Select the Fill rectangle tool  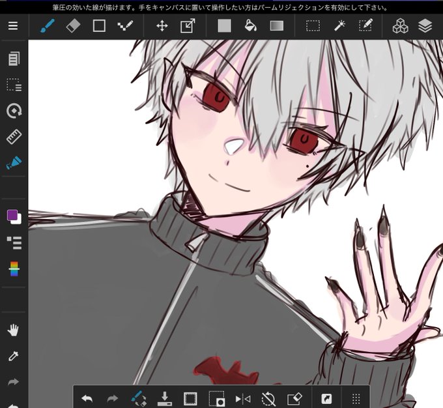[x=225, y=25]
